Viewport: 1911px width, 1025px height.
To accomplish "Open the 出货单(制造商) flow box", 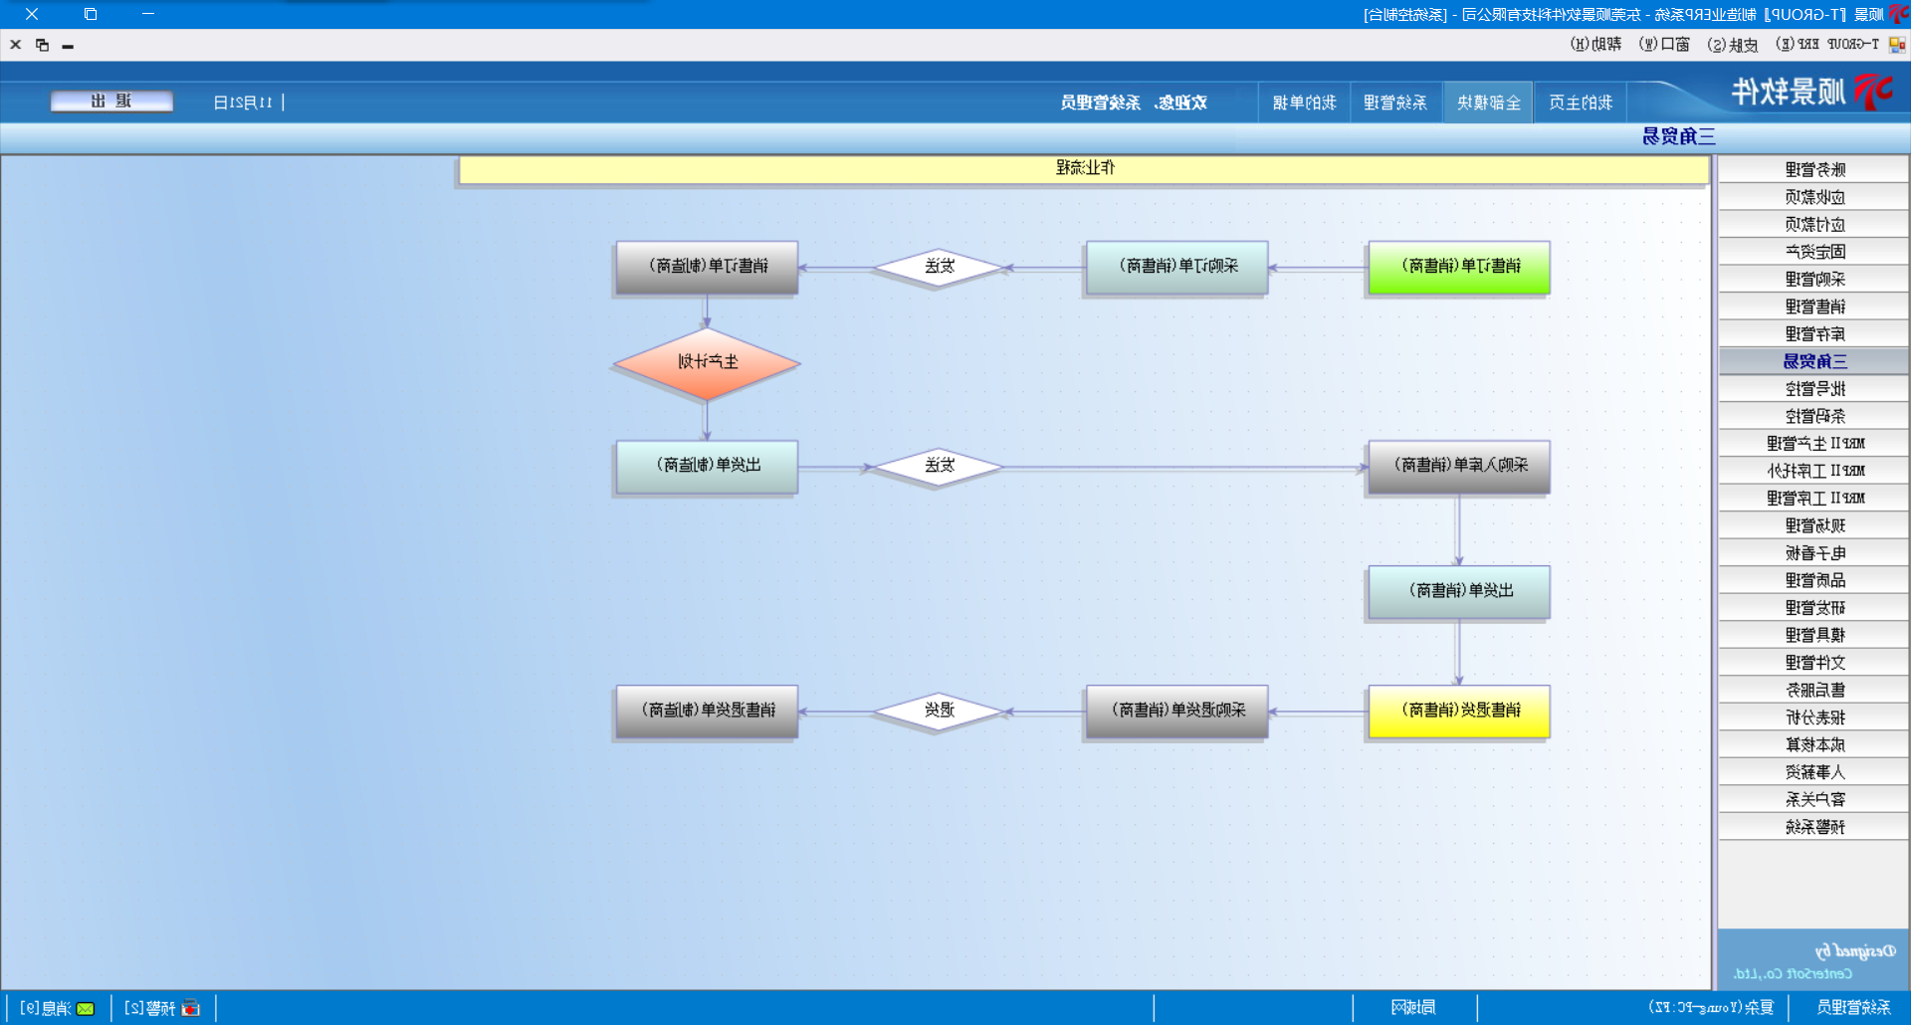I will (707, 466).
